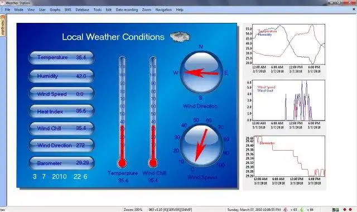This screenshot has width=357, height=212.
Task: Select the Barometer 29.29 pill button
Action: tap(61, 163)
